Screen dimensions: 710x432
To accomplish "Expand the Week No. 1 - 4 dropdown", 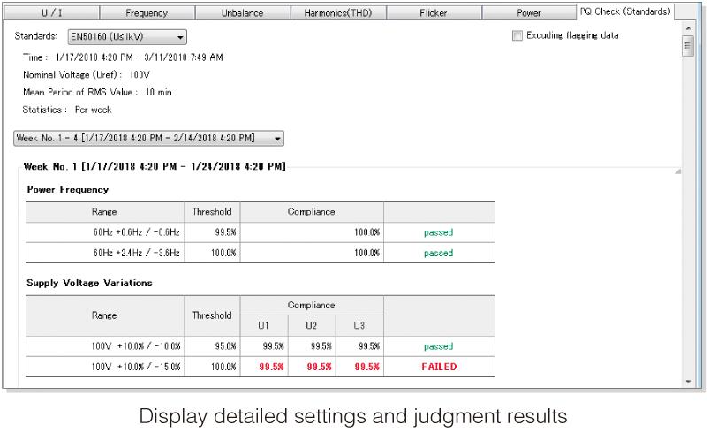I will (x=148, y=138).
